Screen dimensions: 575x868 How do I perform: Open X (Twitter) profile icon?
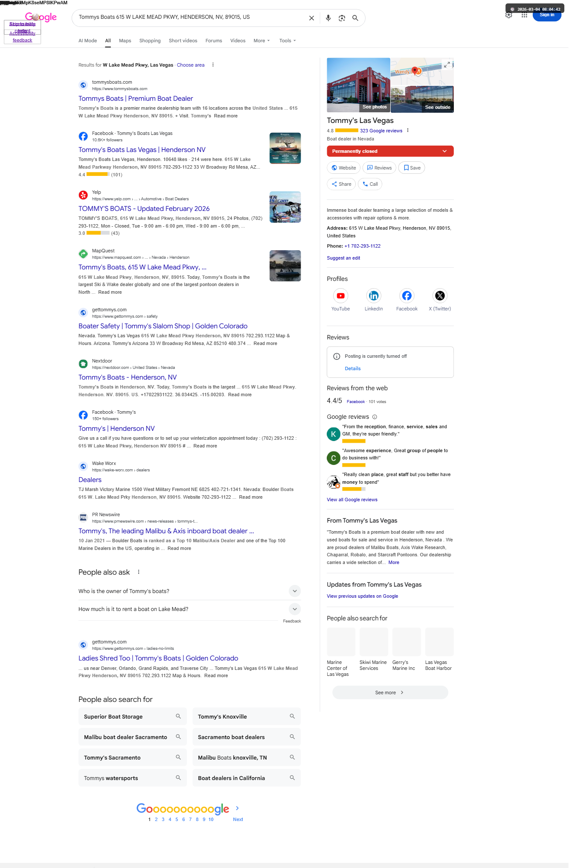click(x=440, y=295)
